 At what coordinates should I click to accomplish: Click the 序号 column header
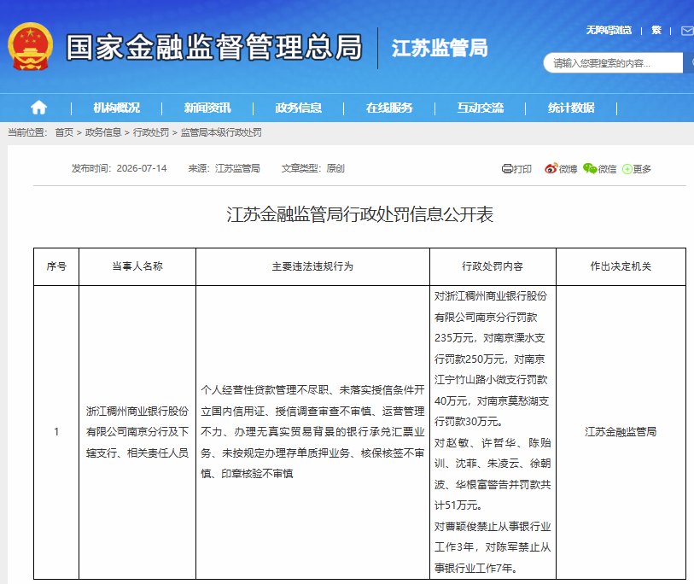(x=56, y=266)
